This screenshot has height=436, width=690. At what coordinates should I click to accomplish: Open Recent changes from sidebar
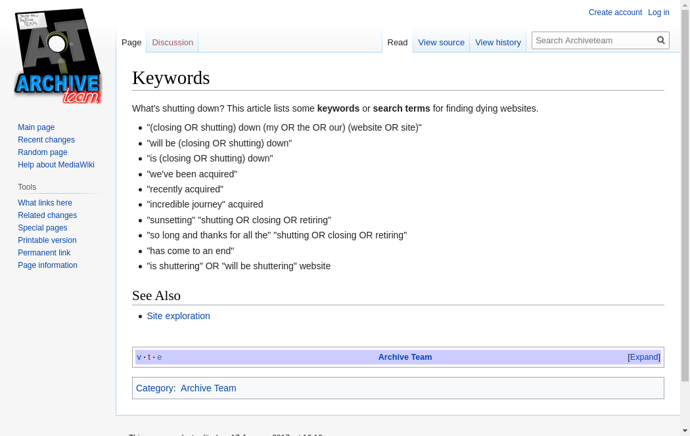tap(46, 140)
